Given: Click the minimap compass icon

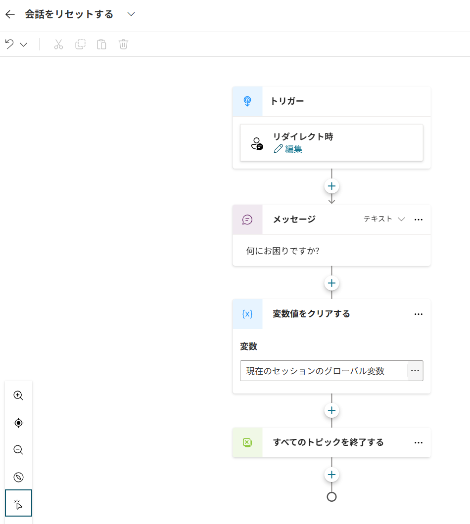Looking at the screenshot, I should 18,477.
